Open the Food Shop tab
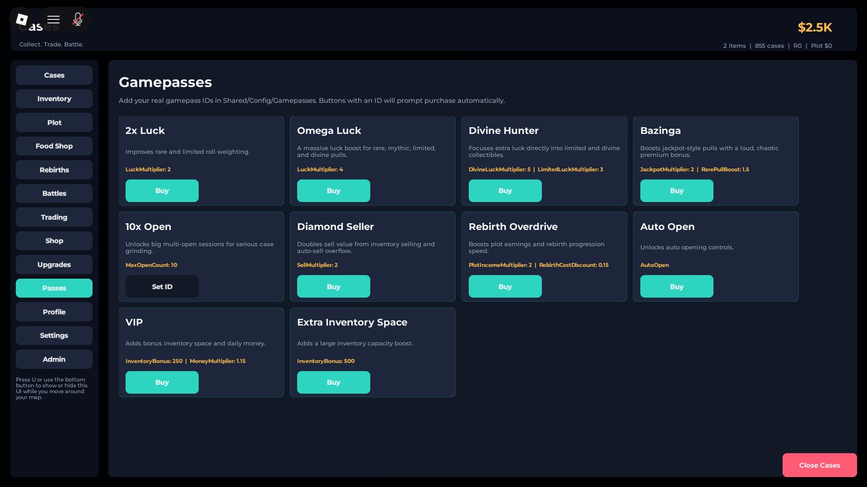The height and width of the screenshot is (487, 867). tap(54, 146)
